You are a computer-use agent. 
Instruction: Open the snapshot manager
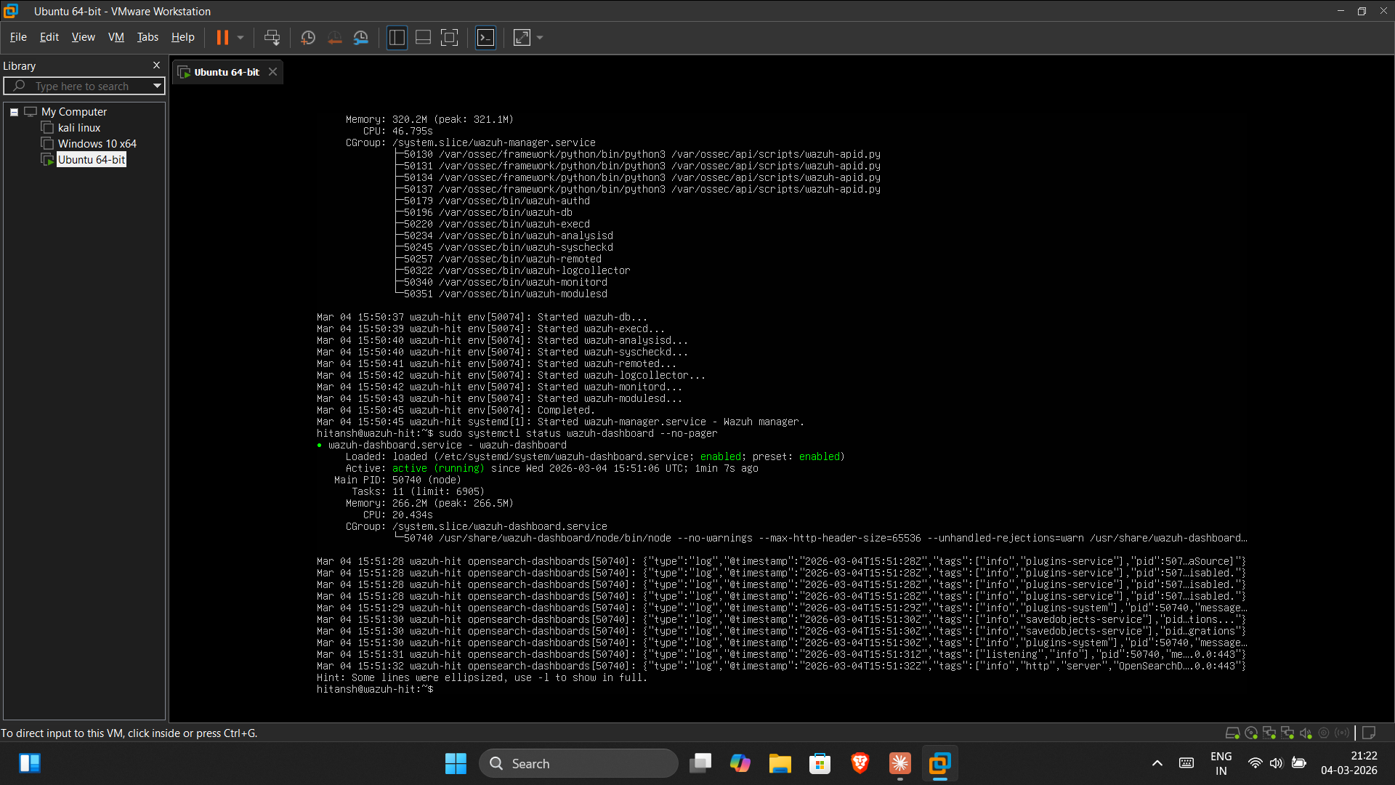click(360, 38)
